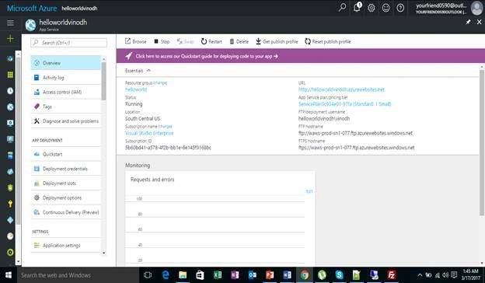Open Quickstart under App Deployment

[x=65, y=155]
